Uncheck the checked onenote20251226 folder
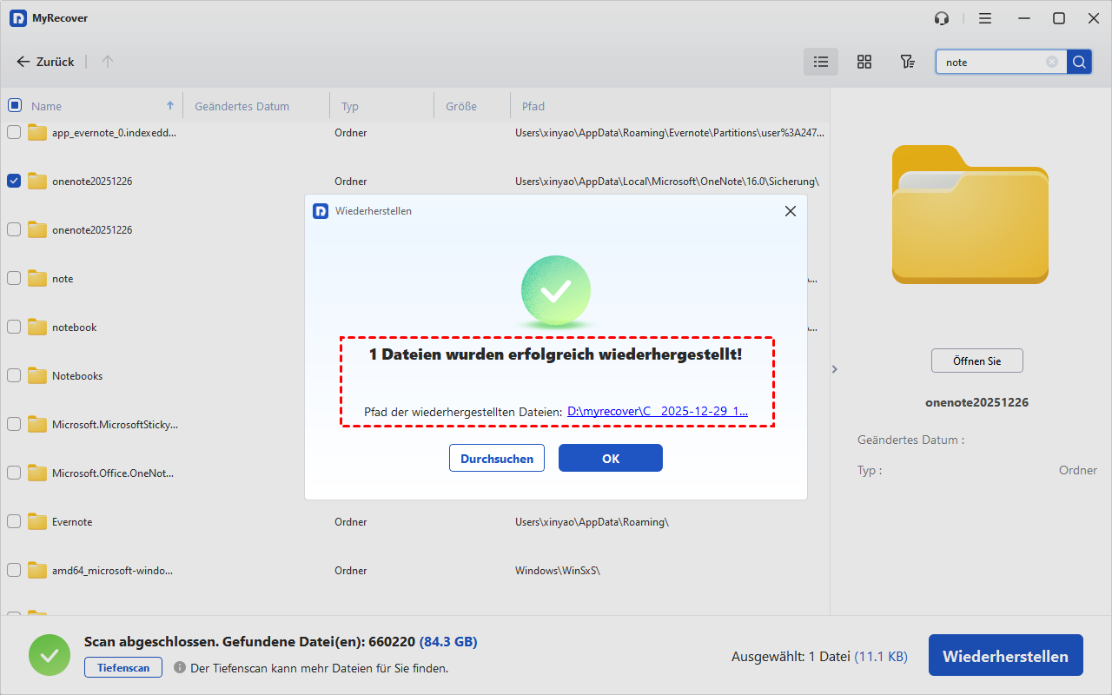The width and height of the screenshot is (1112, 695). click(15, 181)
